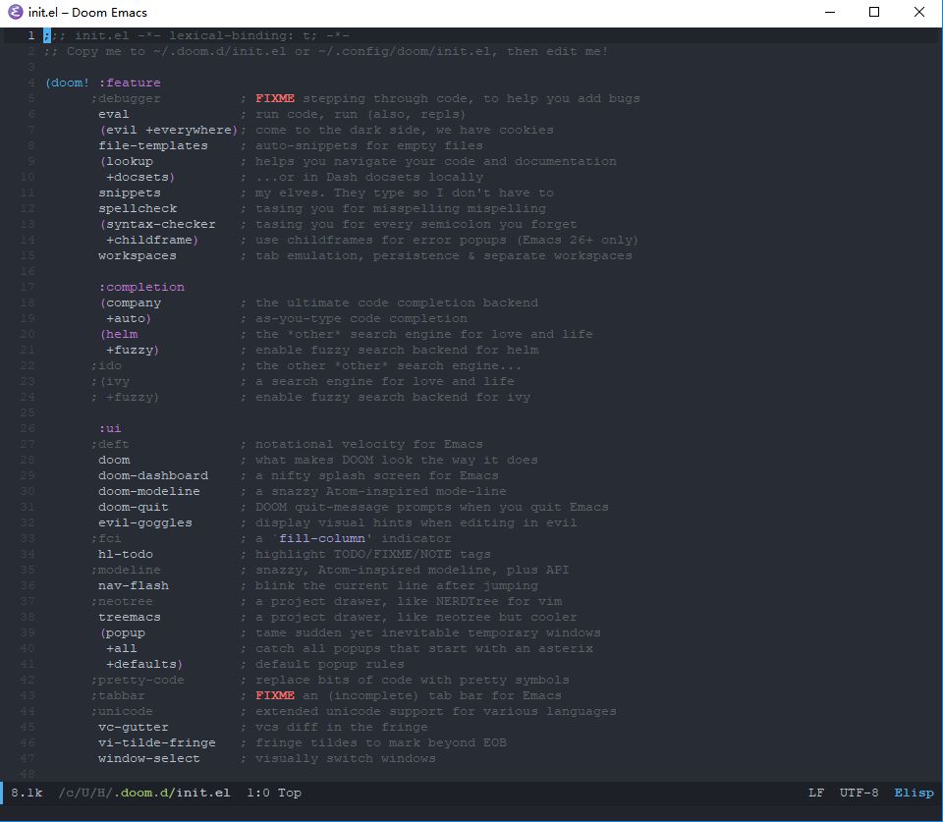The image size is (943, 822).
Task: Click the 'workspaces' module entry
Action: point(138,255)
